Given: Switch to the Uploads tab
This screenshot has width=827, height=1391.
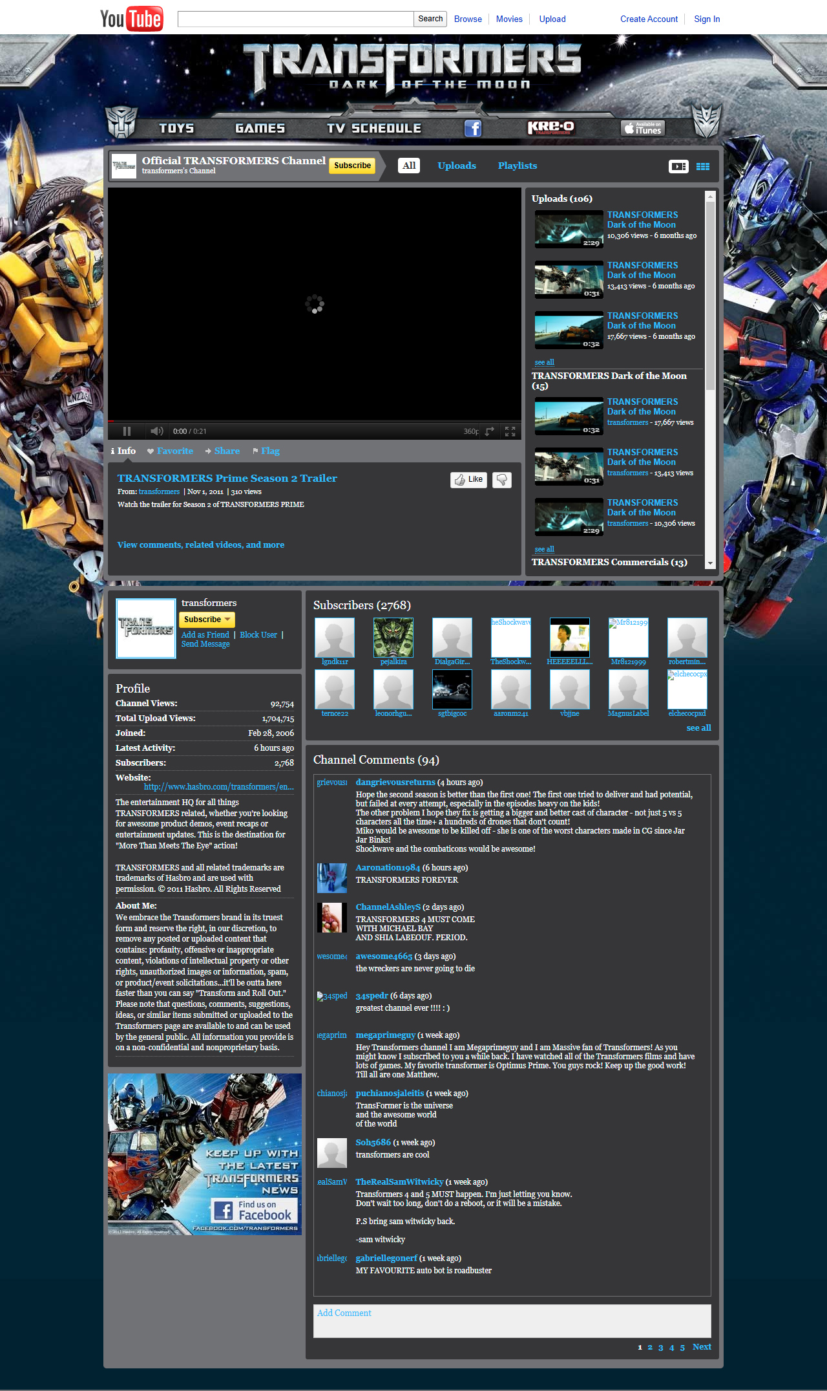Looking at the screenshot, I should click(457, 166).
